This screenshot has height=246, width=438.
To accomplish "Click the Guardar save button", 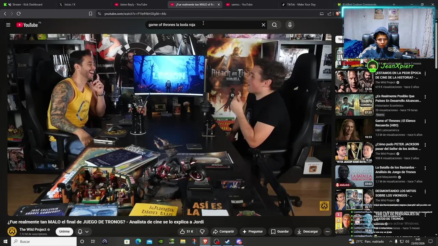I will tap(280, 231).
